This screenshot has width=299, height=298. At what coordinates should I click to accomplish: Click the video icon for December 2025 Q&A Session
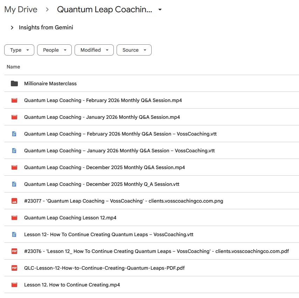(14, 167)
